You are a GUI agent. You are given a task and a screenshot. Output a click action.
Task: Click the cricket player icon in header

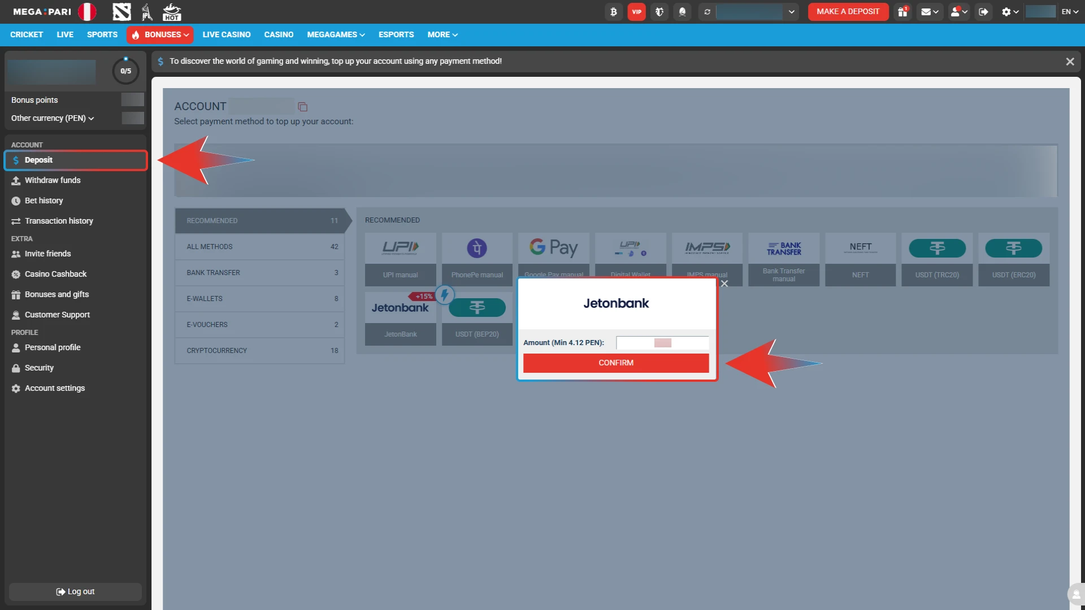147,12
